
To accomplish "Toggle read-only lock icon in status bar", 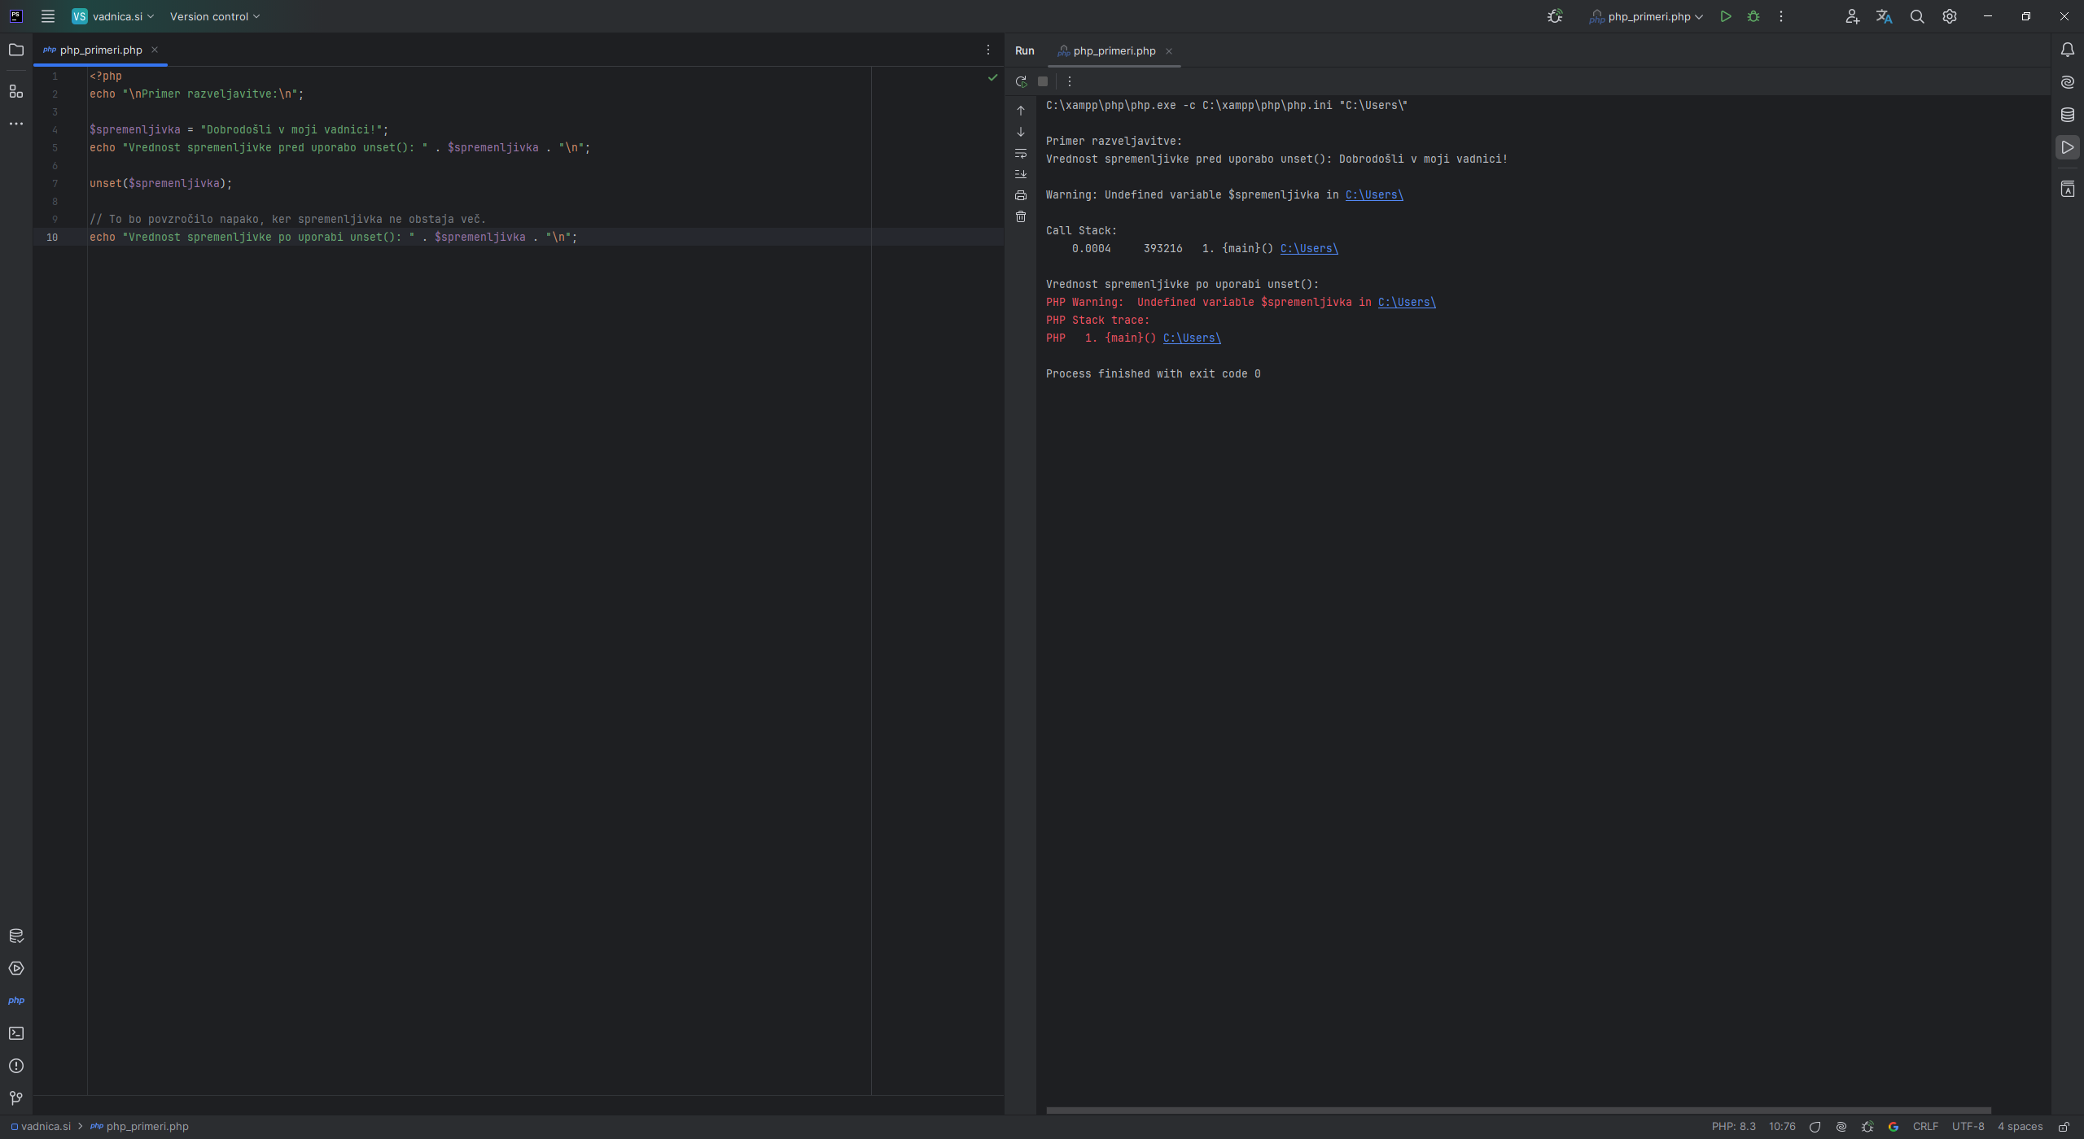I will point(2064,1127).
